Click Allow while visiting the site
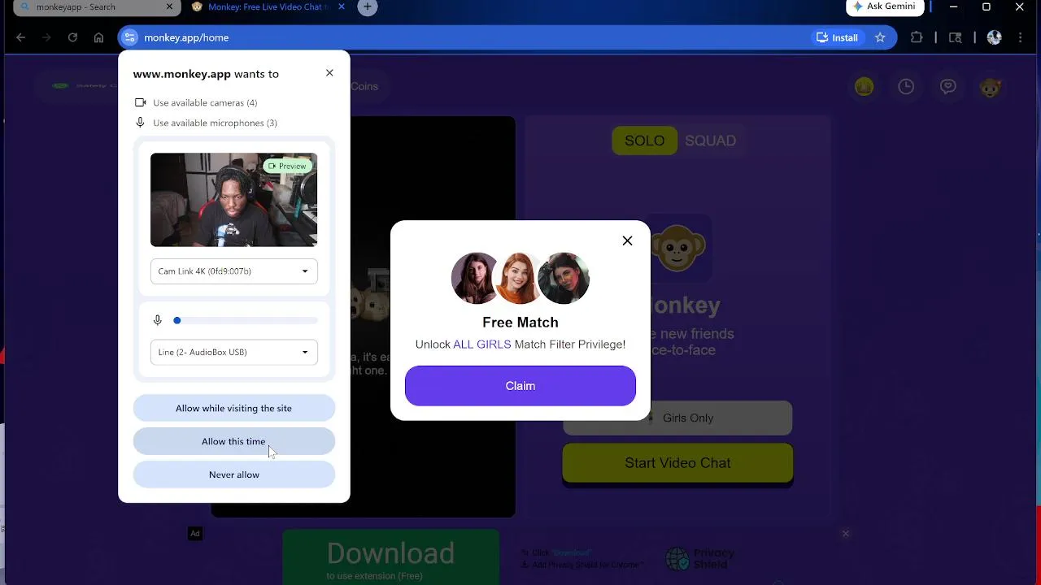 click(233, 408)
